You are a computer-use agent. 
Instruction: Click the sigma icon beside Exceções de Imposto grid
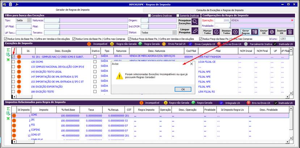click(x=8, y=50)
